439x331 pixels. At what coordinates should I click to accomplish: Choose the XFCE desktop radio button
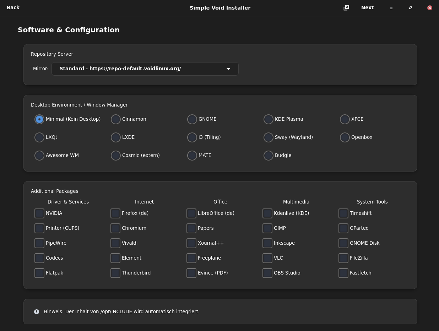tap(345, 119)
